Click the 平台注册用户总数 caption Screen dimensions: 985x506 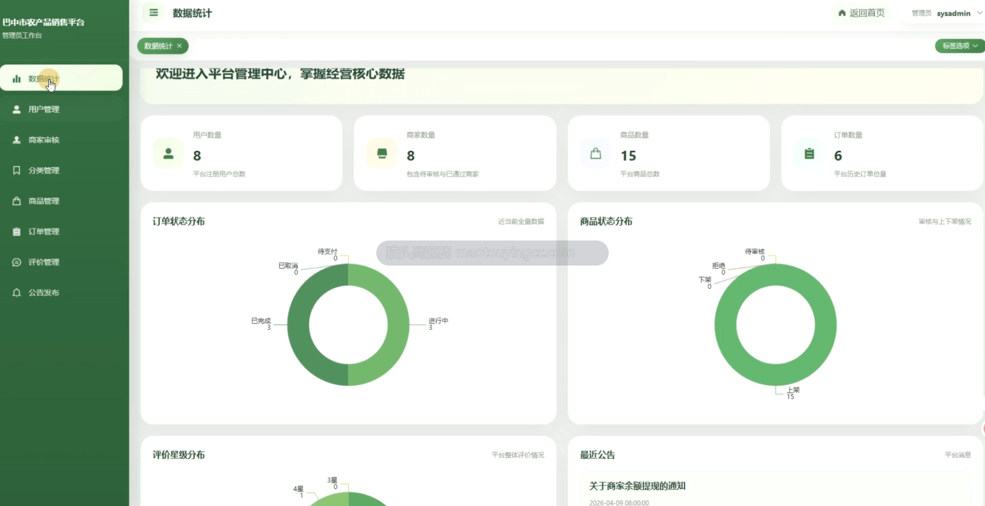coord(219,174)
